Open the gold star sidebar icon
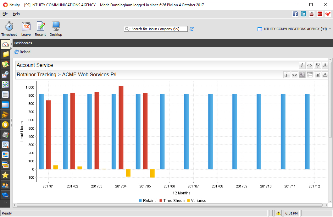 point(5,175)
